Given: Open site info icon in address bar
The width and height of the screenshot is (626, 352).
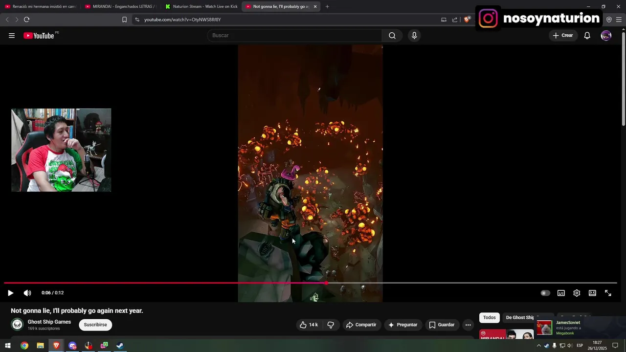Looking at the screenshot, I should 137,20.
